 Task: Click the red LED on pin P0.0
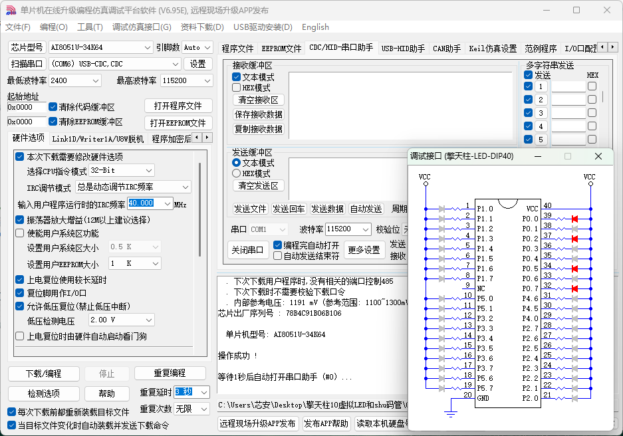(574, 219)
